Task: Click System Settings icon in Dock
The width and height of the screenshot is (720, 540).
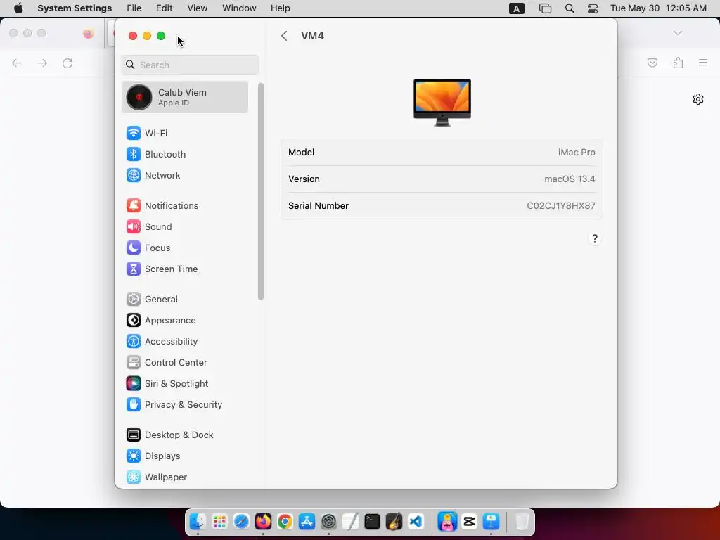Action: pos(329,522)
